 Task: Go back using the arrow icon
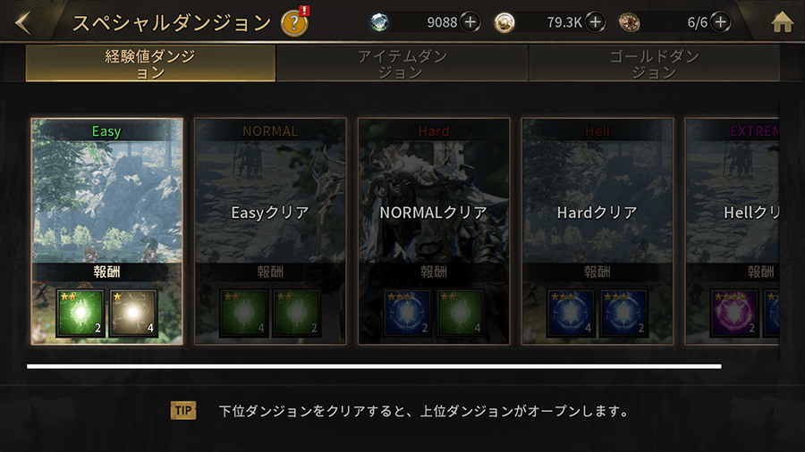23,23
